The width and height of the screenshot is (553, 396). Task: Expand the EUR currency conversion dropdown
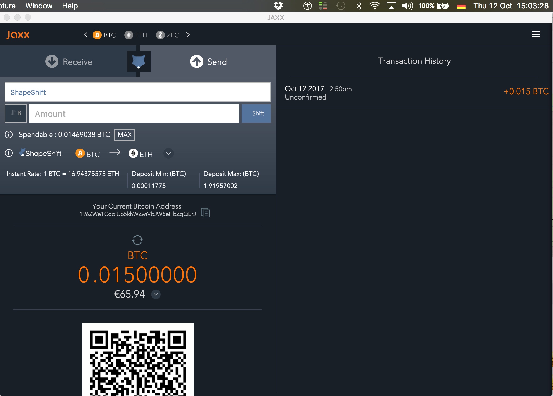click(156, 294)
